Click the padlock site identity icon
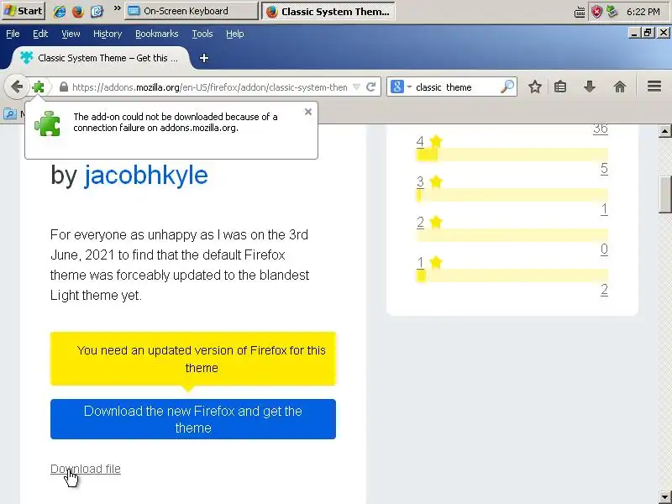This screenshot has height=504, width=672. 64,87
